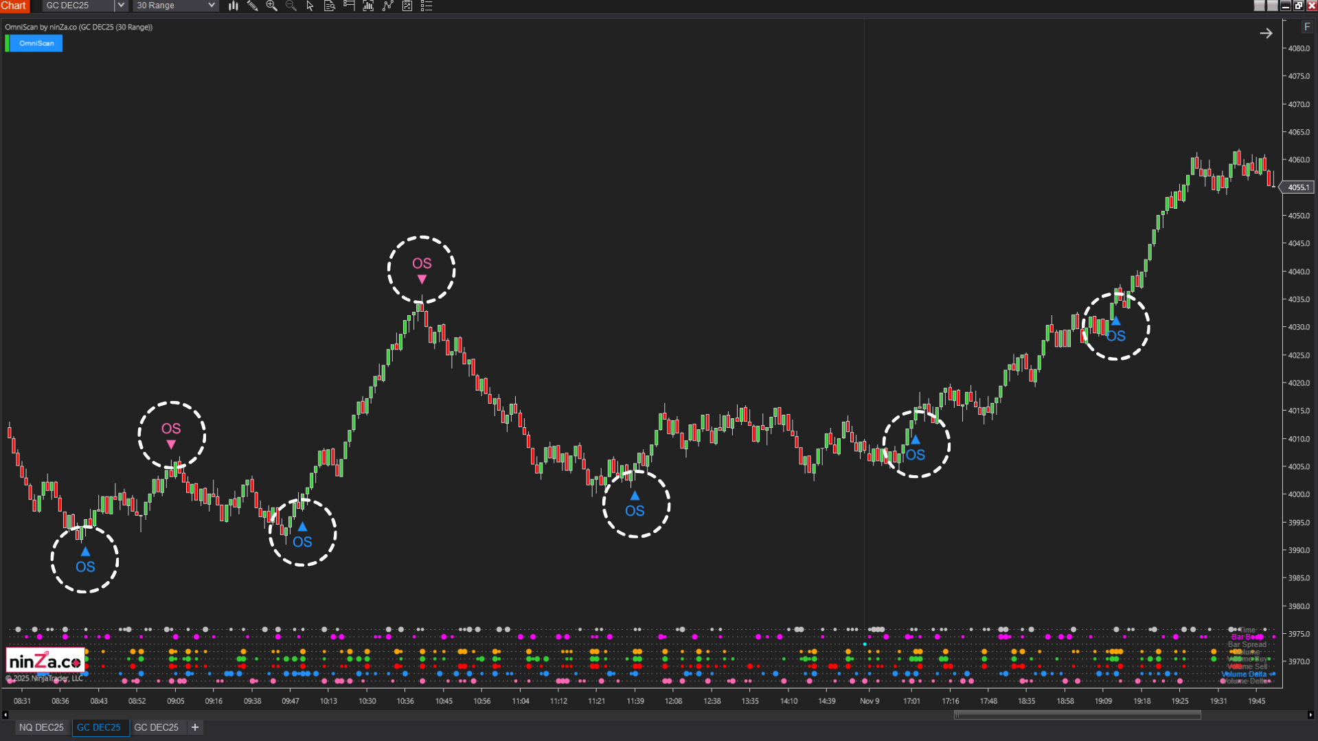The width and height of the screenshot is (1318, 741).
Task: Open the ninZa.co logo link
Action: pyautogui.click(x=45, y=660)
